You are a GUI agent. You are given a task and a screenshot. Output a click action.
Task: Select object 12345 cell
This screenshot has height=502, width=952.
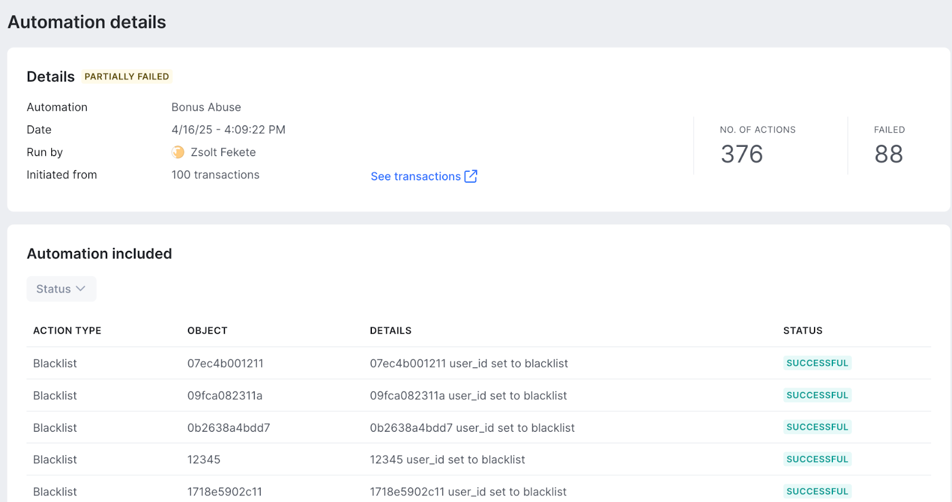(204, 460)
